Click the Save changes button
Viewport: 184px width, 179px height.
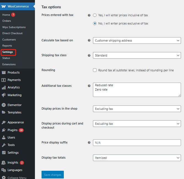pos(53,175)
